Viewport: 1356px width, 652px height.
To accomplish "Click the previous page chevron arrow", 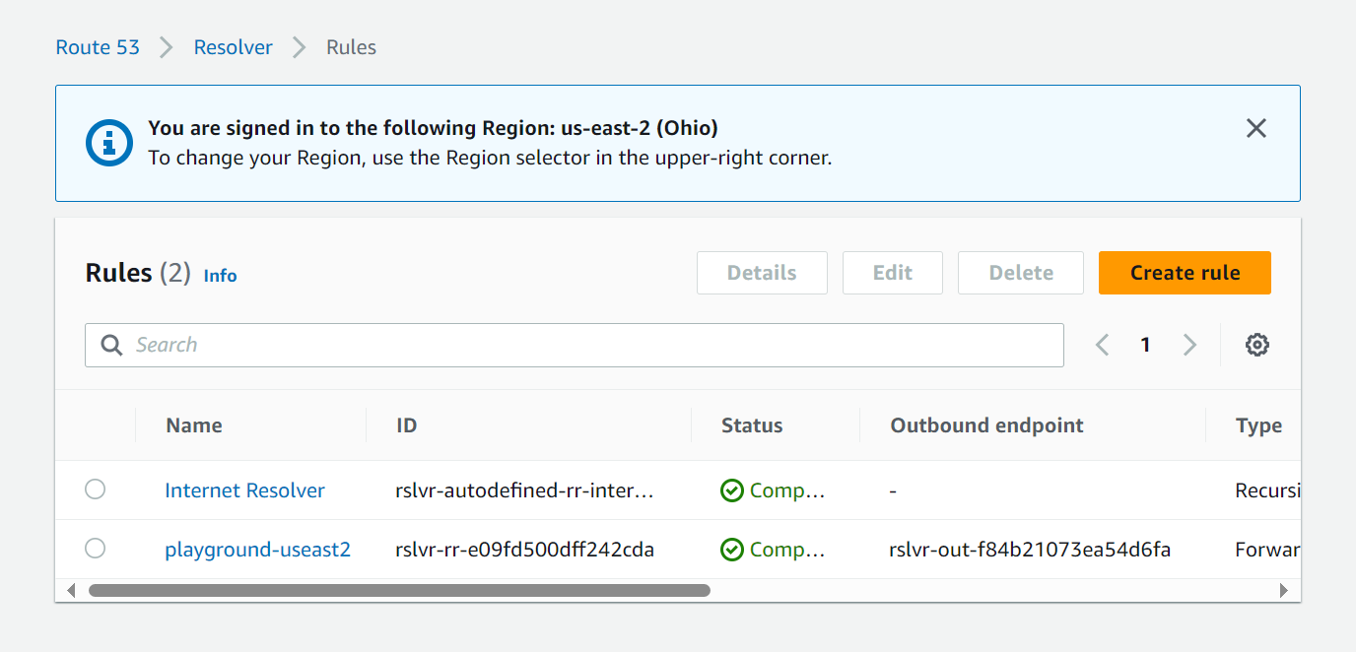I will [x=1102, y=345].
